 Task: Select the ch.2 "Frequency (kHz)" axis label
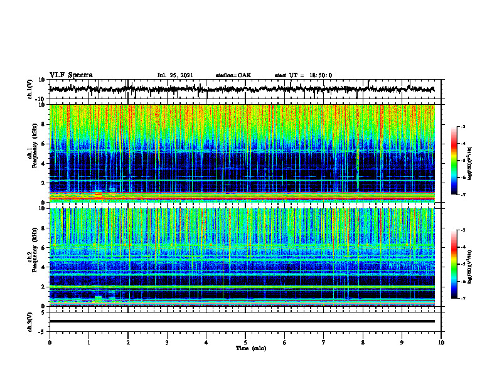(x=35, y=250)
